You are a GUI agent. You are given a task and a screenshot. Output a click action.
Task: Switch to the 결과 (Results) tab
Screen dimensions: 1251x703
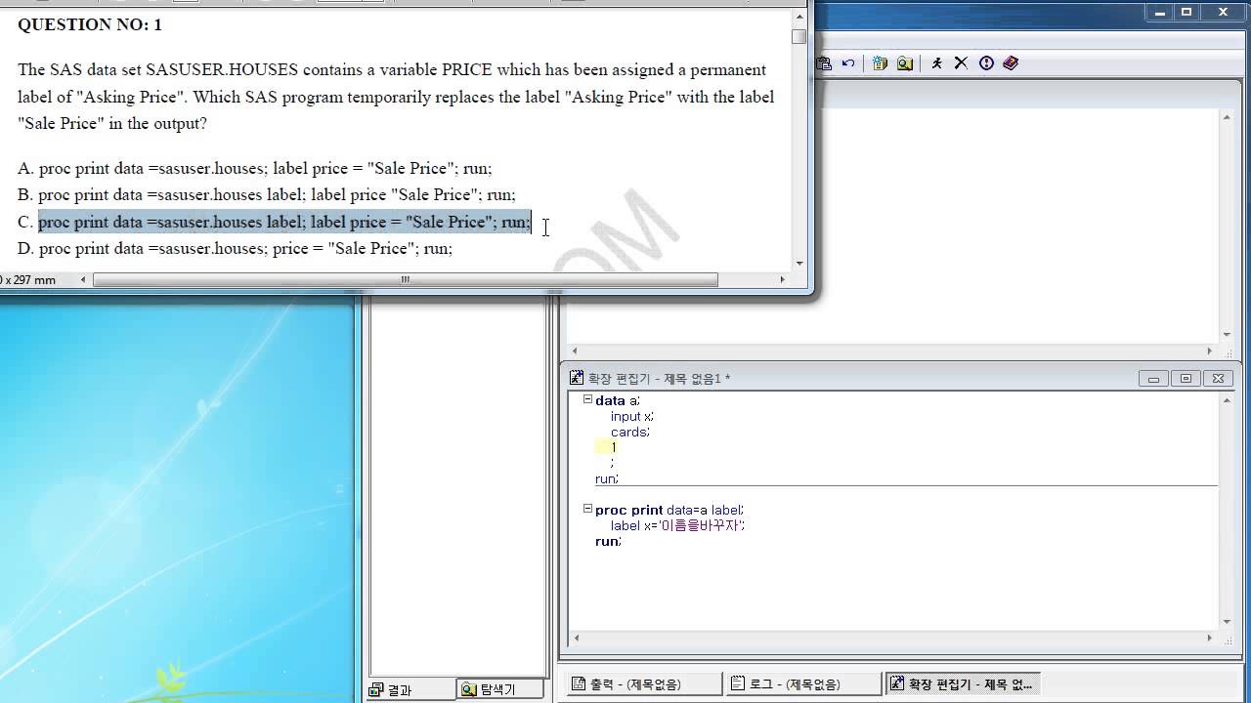pyautogui.click(x=411, y=689)
